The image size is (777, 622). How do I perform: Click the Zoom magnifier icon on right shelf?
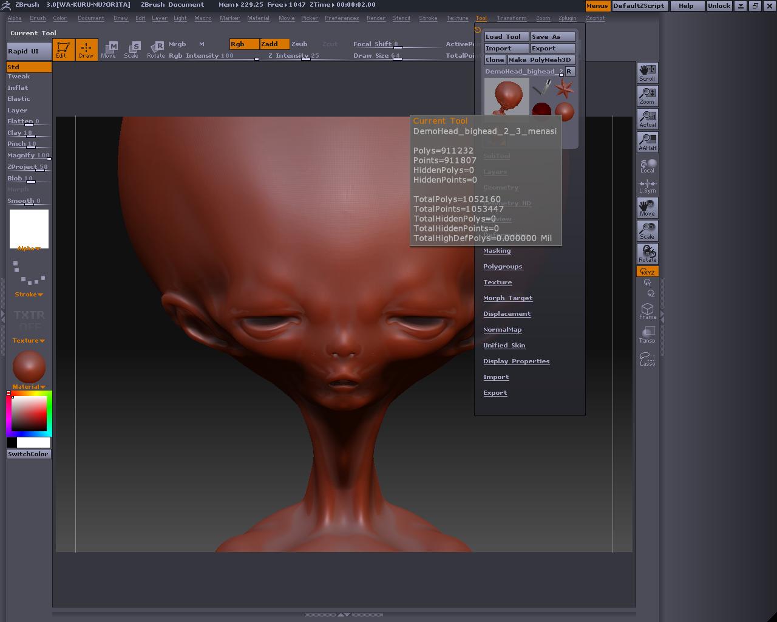click(647, 96)
